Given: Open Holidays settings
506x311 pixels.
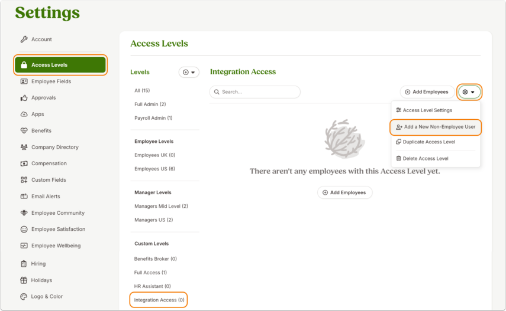Looking at the screenshot, I should click(41, 280).
